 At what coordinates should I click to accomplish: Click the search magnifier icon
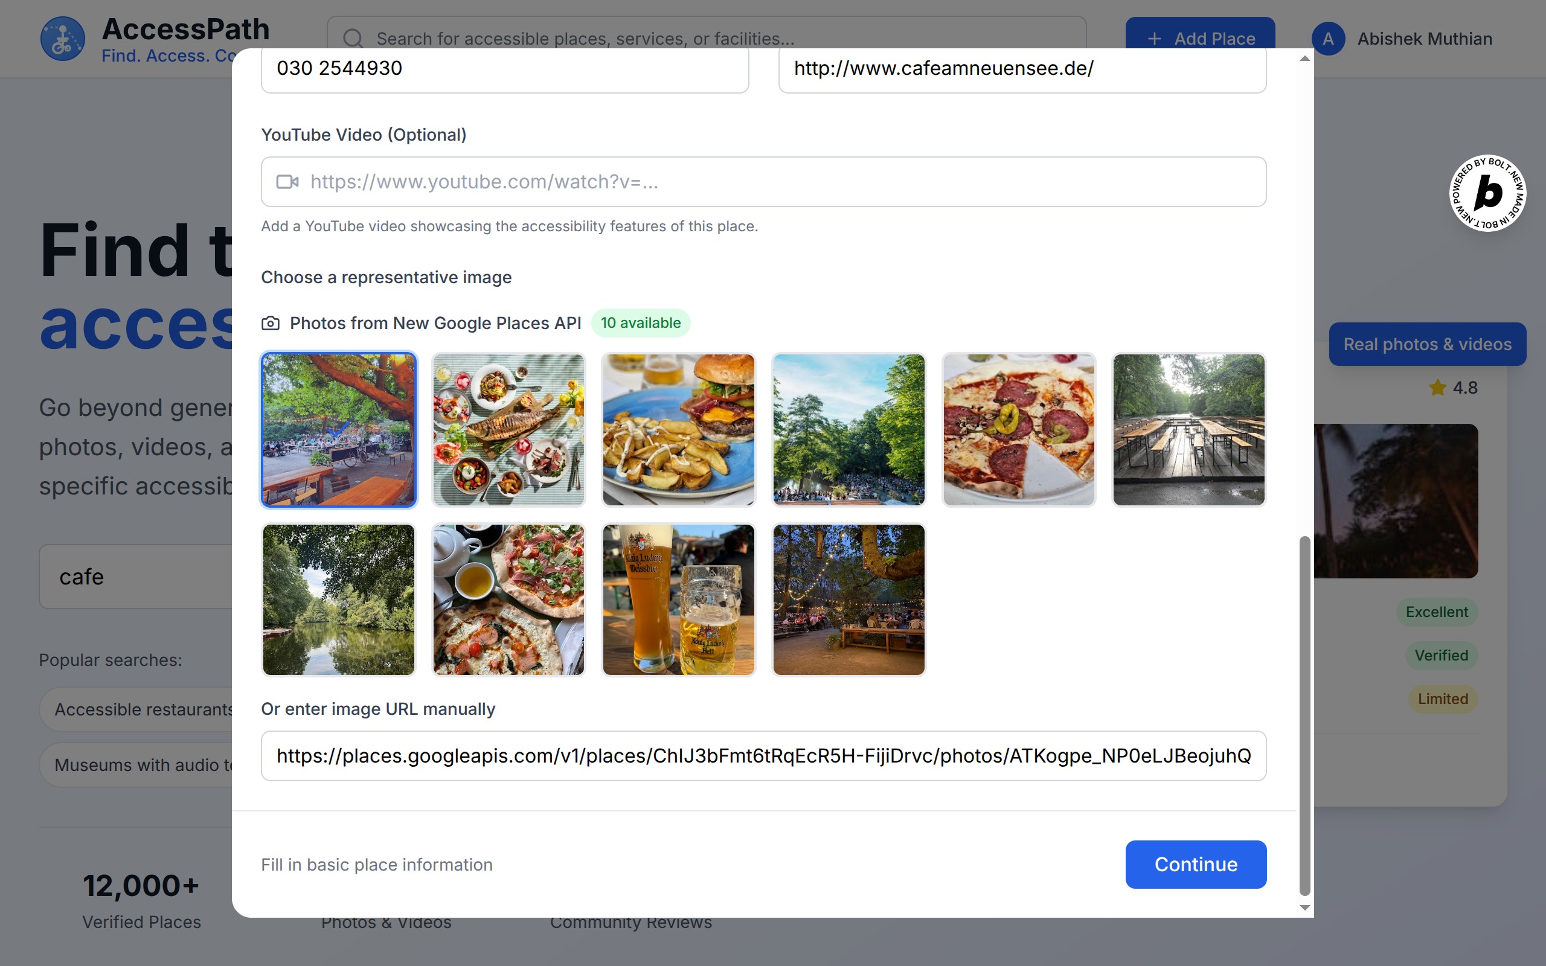coord(353,38)
